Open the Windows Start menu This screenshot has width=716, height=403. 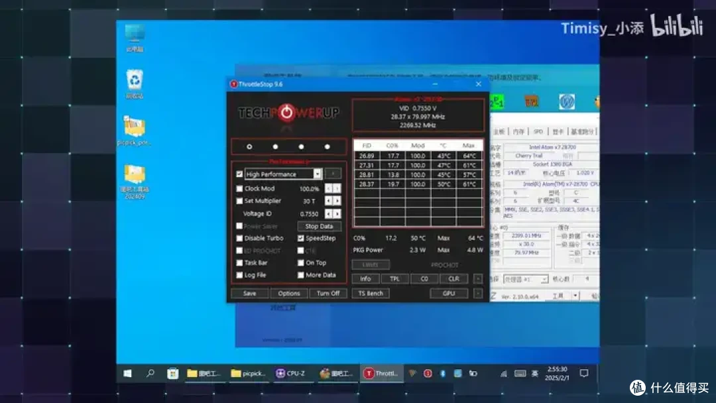point(127,373)
